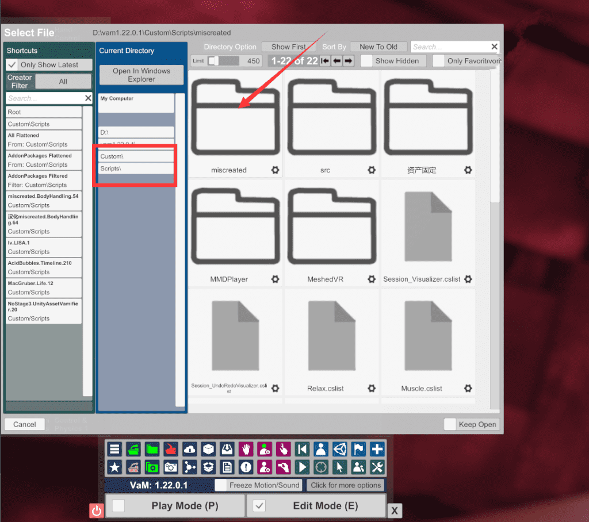Check the Freeze Motion/Sound box
Image resolution: width=589 pixels, height=522 pixels.
[220, 485]
